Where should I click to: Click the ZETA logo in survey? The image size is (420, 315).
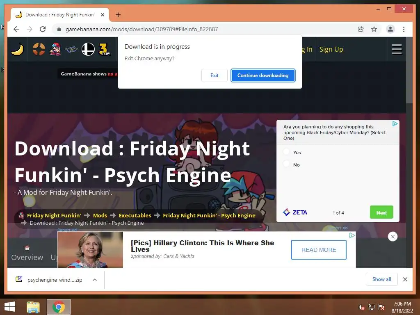[x=295, y=212]
